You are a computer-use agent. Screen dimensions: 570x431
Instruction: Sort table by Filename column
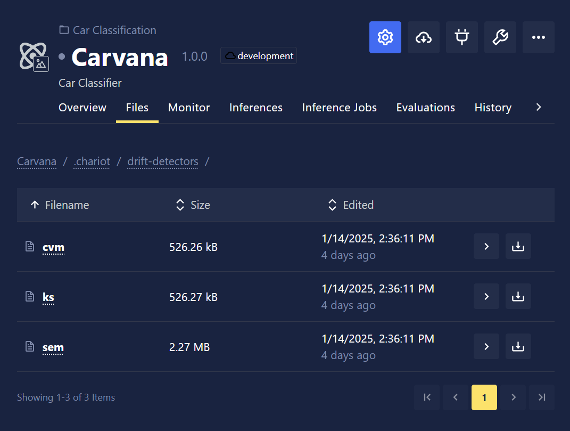[60, 205]
